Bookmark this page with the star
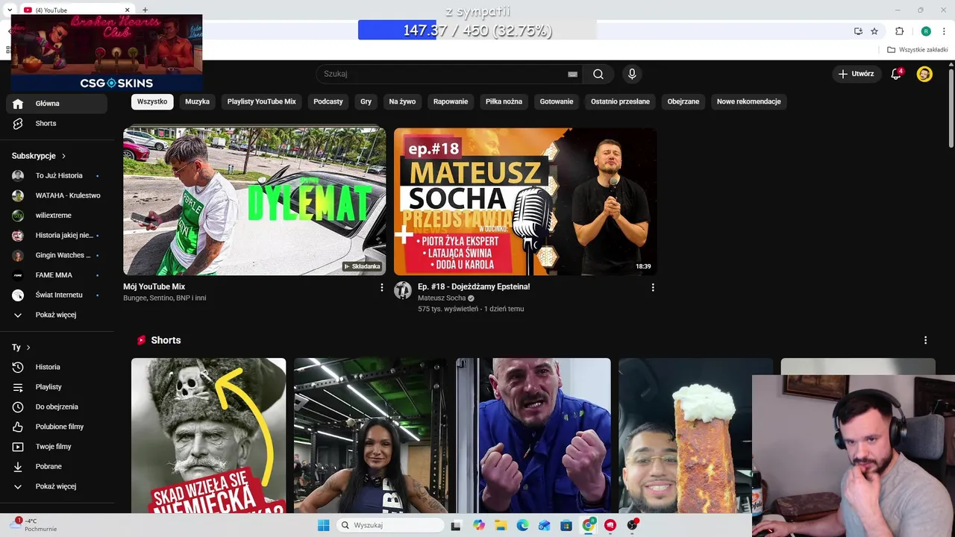Viewport: 955px width, 537px height. (874, 31)
